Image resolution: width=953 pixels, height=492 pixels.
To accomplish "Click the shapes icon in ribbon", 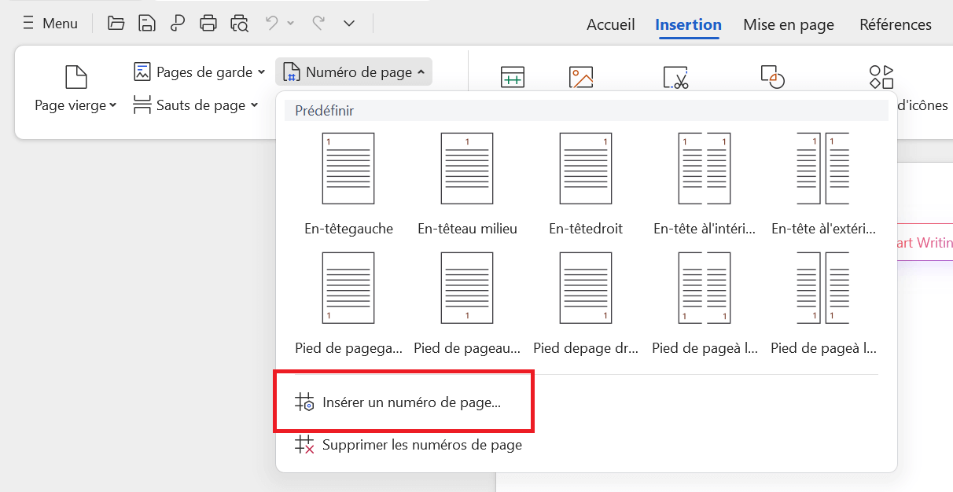I will (772, 78).
